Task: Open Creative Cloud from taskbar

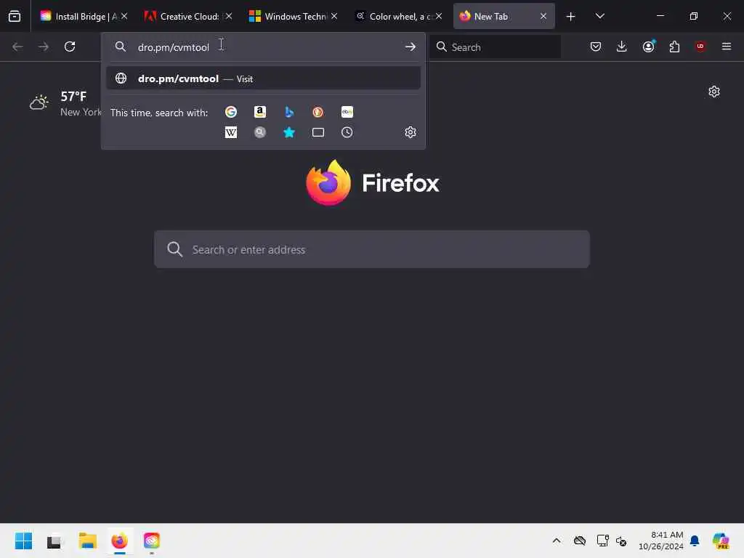Action: click(x=152, y=541)
